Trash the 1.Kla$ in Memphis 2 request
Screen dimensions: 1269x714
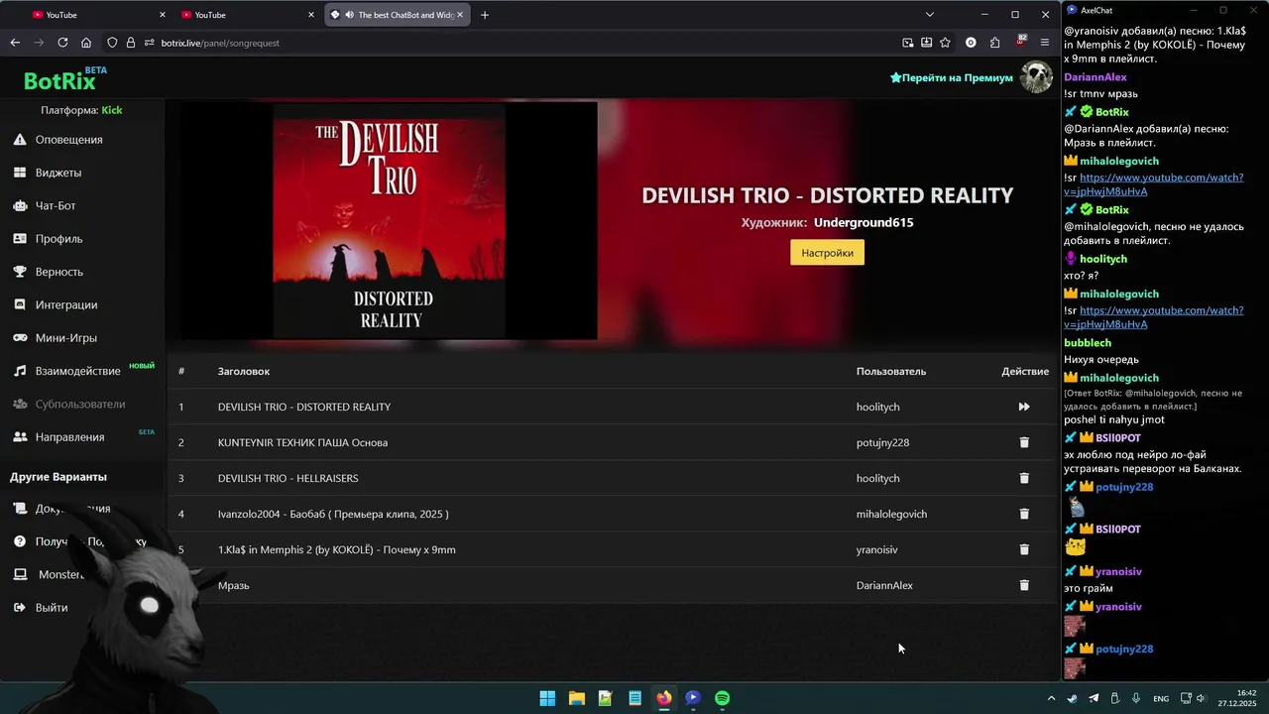coord(1024,549)
